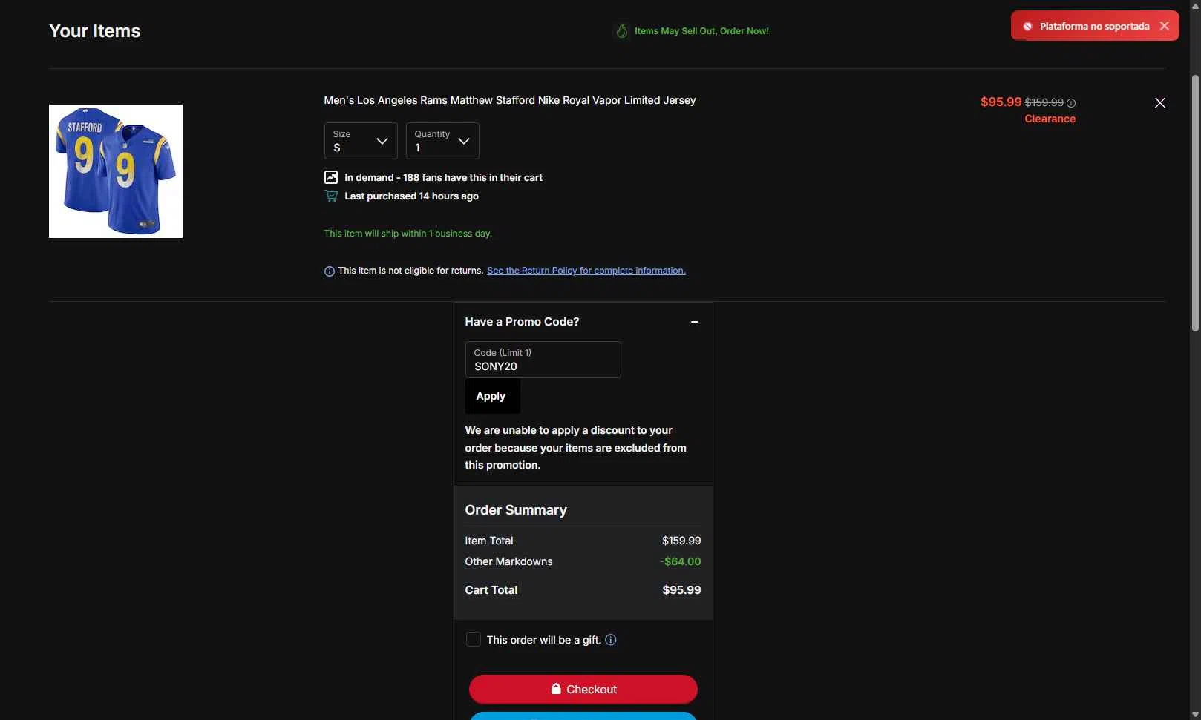Click the Cart Total amount $95.99
The width and height of the screenshot is (1201, 720).
[681, 590]
